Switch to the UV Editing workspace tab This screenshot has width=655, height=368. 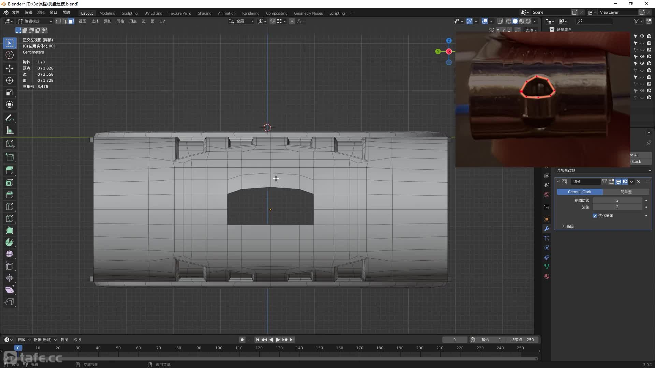tap(153, 13)
